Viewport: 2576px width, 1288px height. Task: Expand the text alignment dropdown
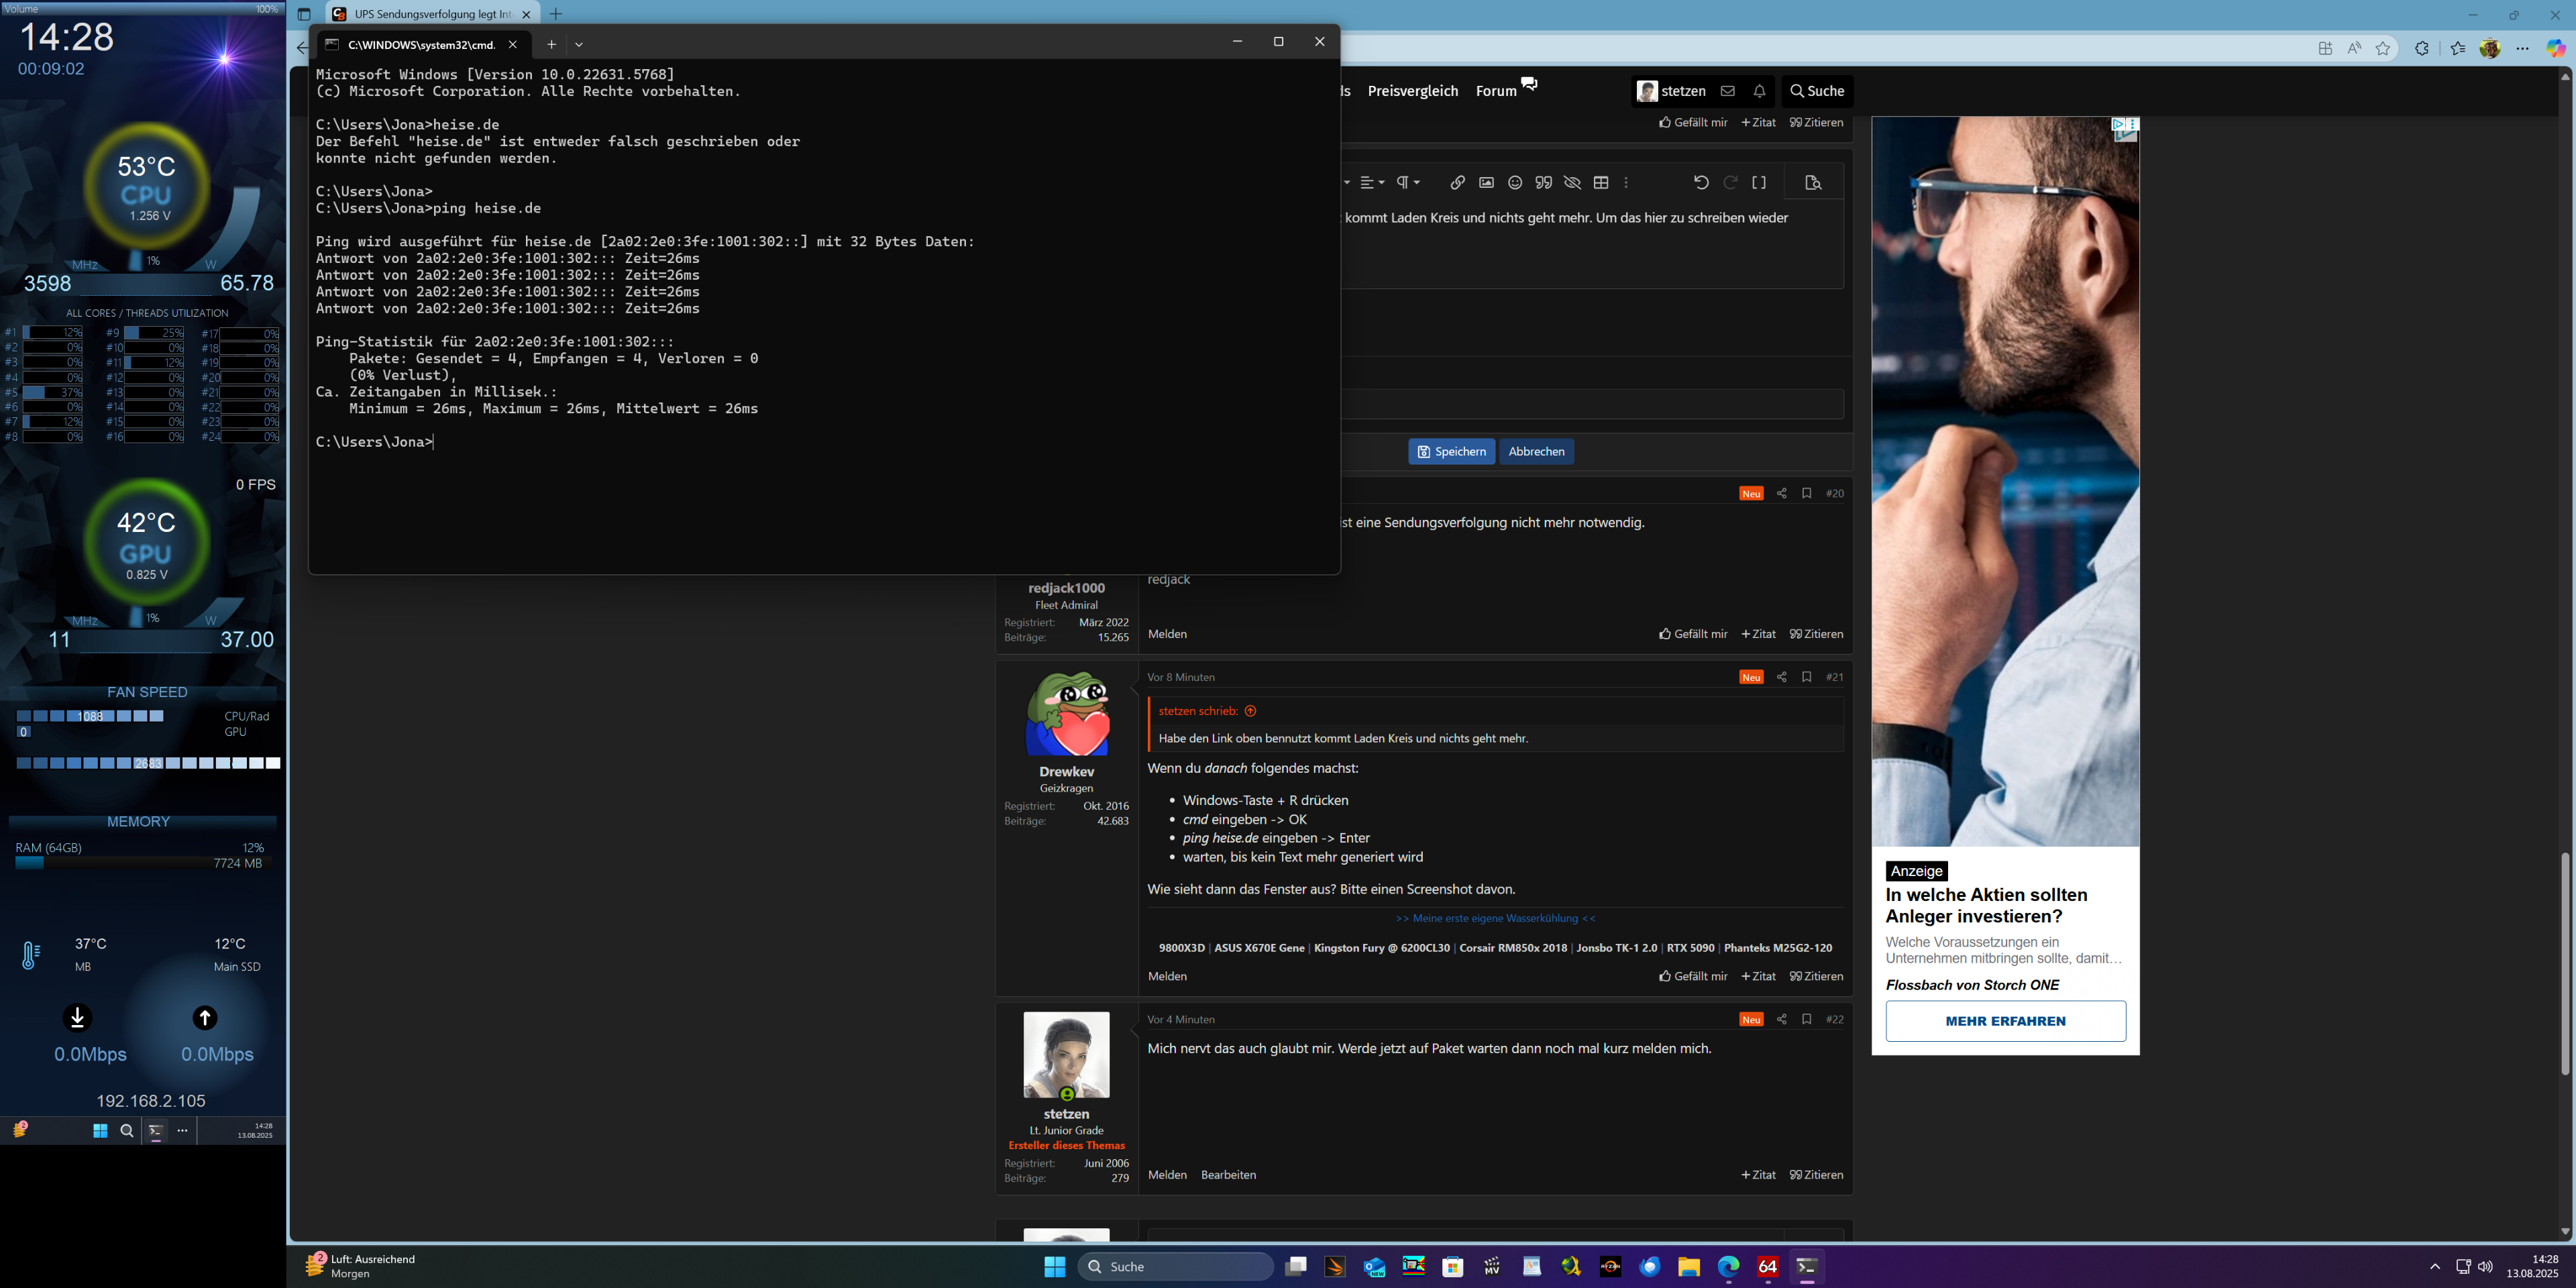1372,183
